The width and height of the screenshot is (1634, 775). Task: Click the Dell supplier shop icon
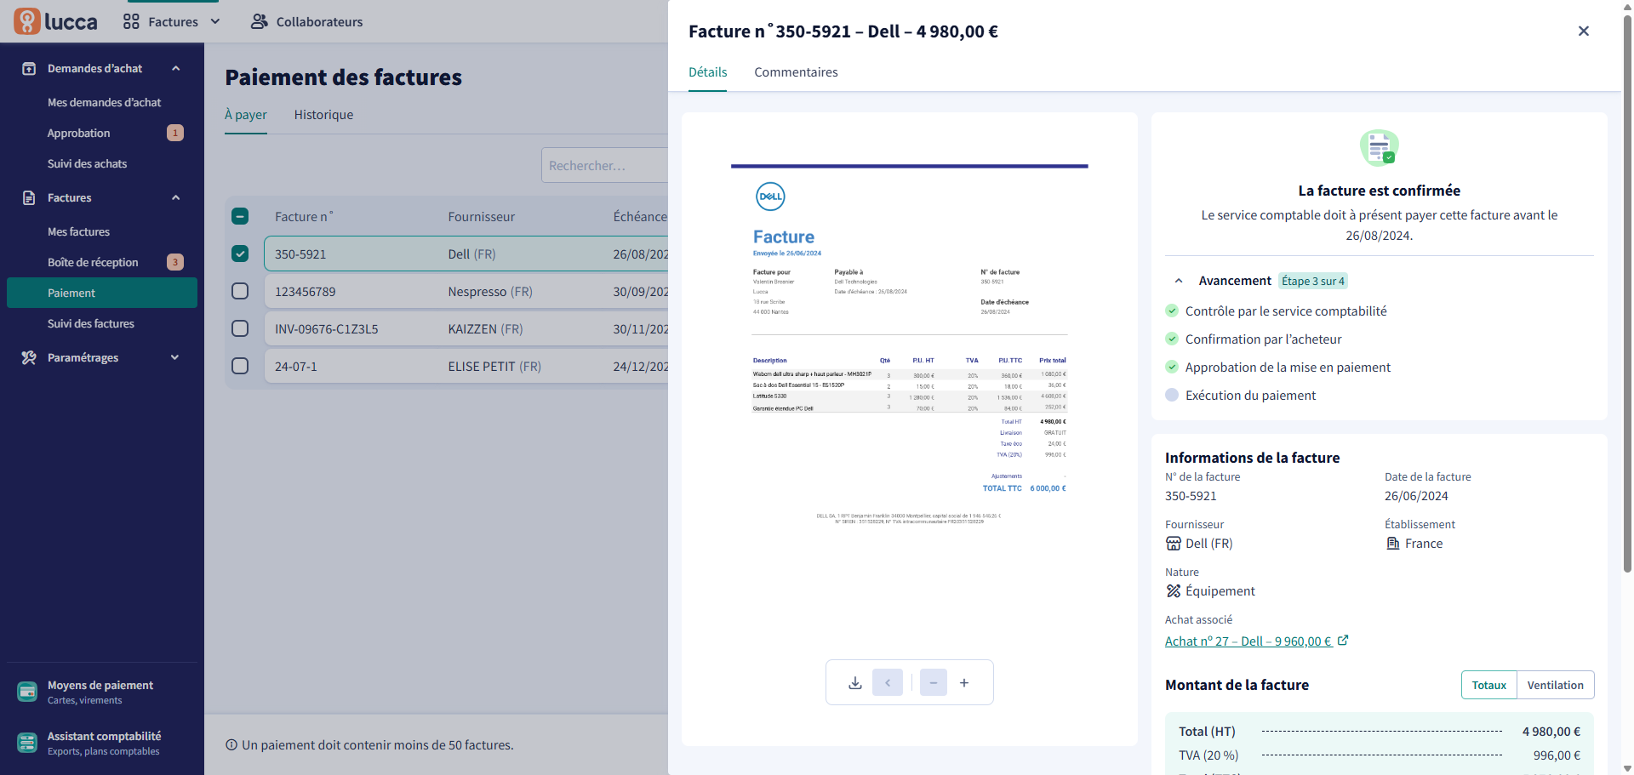click(x=1174, y=544)
